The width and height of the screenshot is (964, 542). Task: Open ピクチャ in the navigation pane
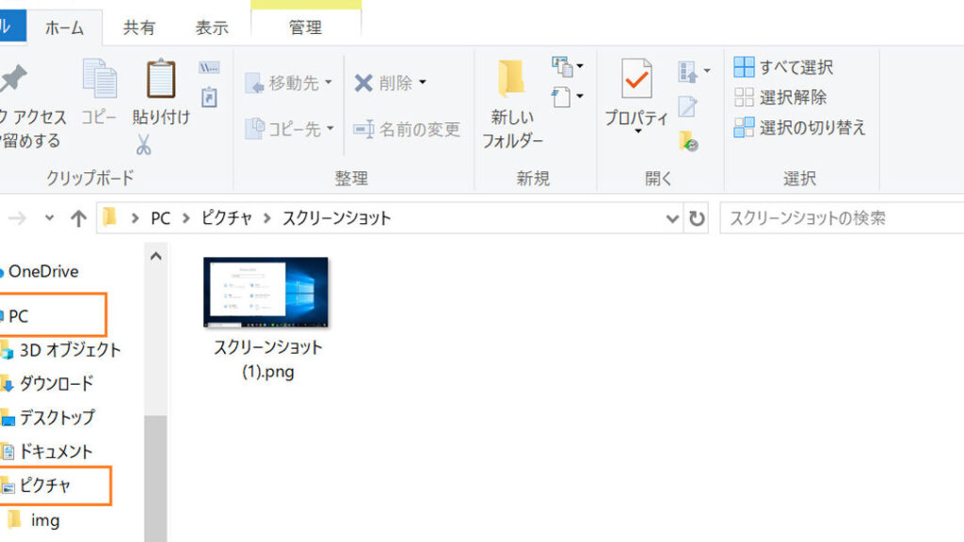click(45, 486)
